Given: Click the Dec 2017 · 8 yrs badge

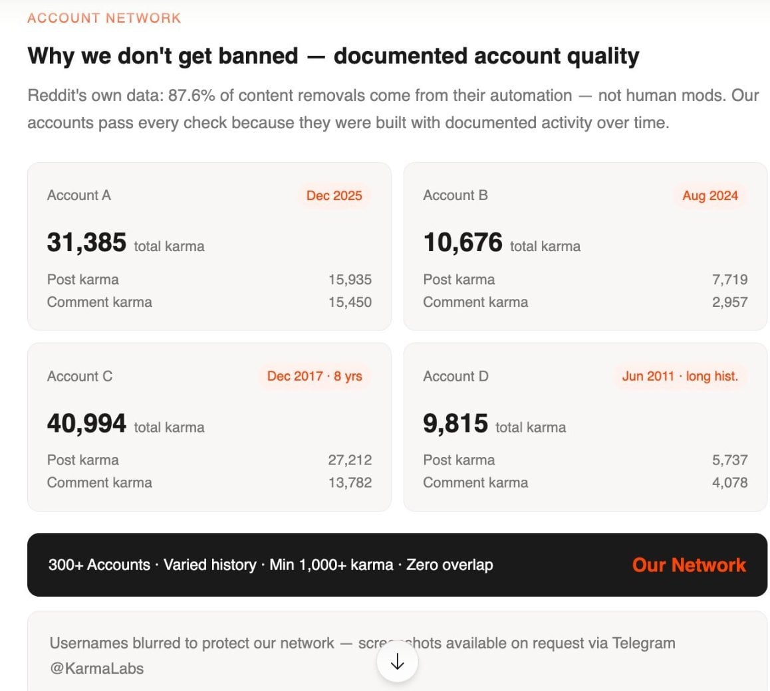Looking at the screenshot, I should click(x=315, y=376).
